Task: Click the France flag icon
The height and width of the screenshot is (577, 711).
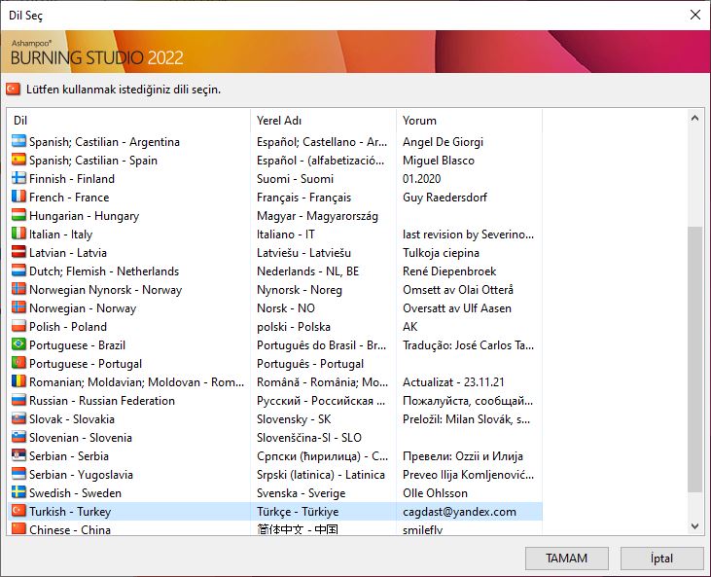Action: 18,197
